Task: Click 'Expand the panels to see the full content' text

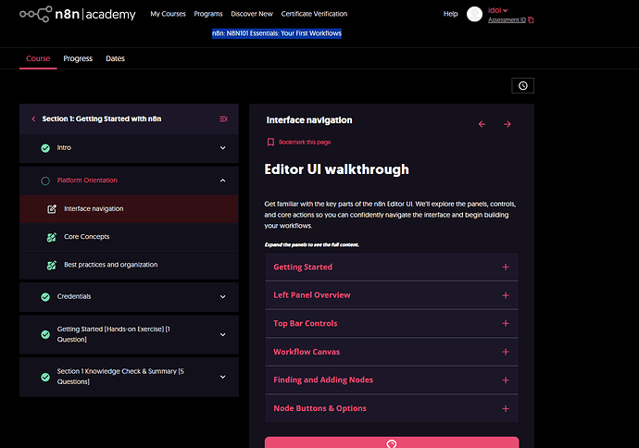Action: pos(312,244)
